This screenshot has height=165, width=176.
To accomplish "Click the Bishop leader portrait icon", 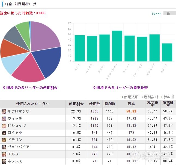I will point(4,126).
